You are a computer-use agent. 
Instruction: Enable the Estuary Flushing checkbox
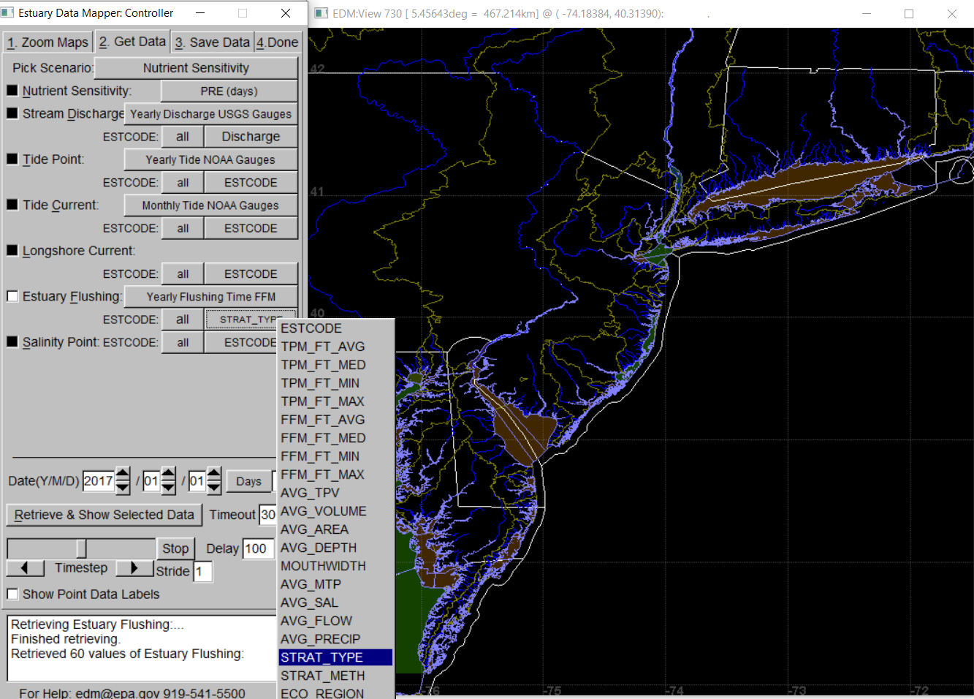11,295
